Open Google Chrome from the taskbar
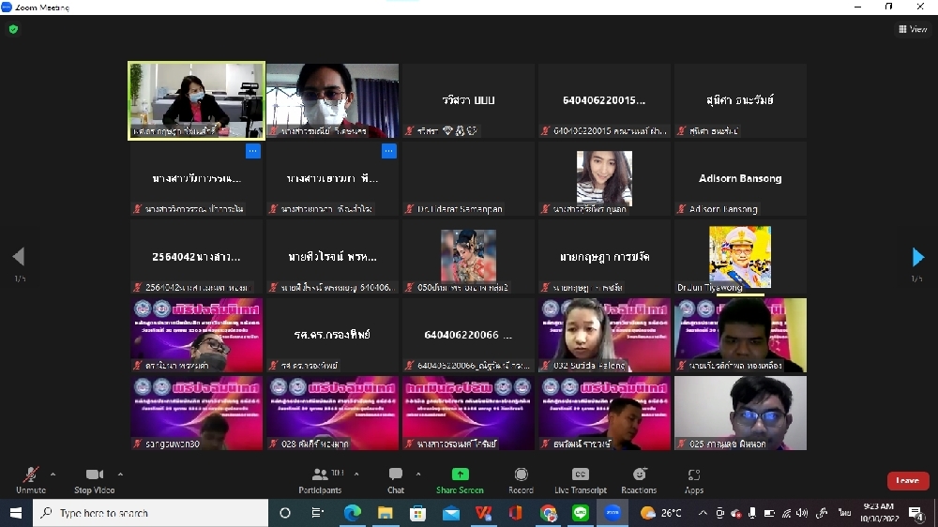The image size is (938, 527). click(x=549, y=513)
